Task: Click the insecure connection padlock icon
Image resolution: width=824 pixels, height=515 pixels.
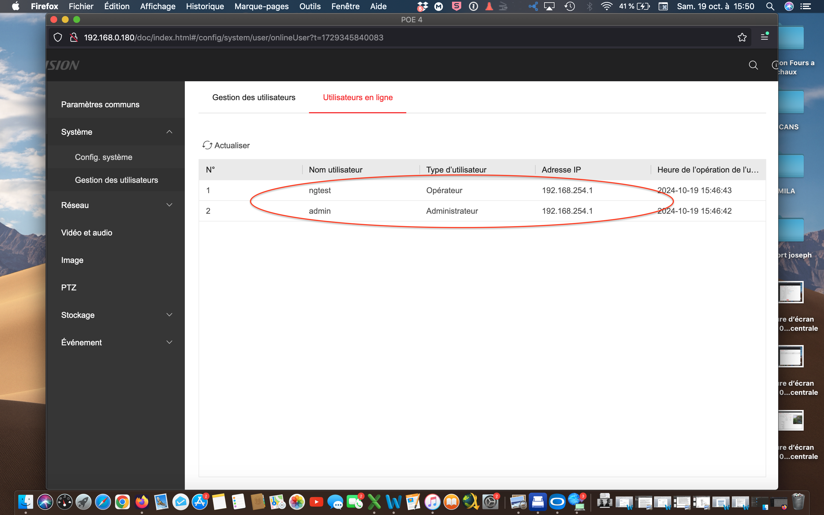Action: coord(74,37)
